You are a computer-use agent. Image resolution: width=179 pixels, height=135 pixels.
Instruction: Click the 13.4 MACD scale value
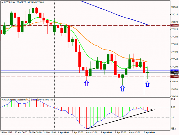pyautogui.click(x=173, y=99)
